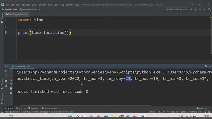The width and height of the screenshot is (212, 119).
Task: Click the horizontal scrollbar in Run output
Action: pos(85,105)
